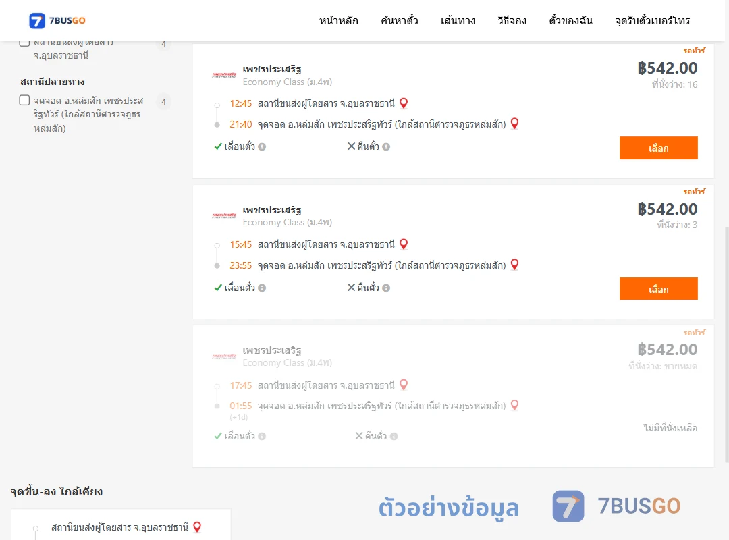Image resolution: width=729 pixels, height=540 pixels.
Task: Open the เส้นทาง menu item
Action: [x=458, y=20]
